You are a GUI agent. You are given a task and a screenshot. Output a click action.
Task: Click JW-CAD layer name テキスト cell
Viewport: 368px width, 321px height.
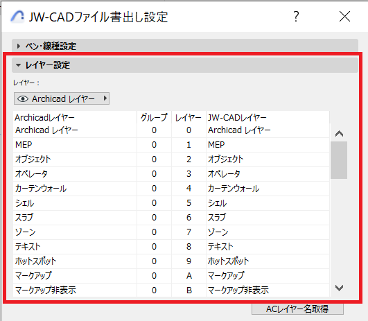tap(268, 247)
